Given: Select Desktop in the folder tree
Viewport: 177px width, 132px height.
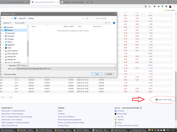Looking at the screenshot, I should (x=10, y=30).
